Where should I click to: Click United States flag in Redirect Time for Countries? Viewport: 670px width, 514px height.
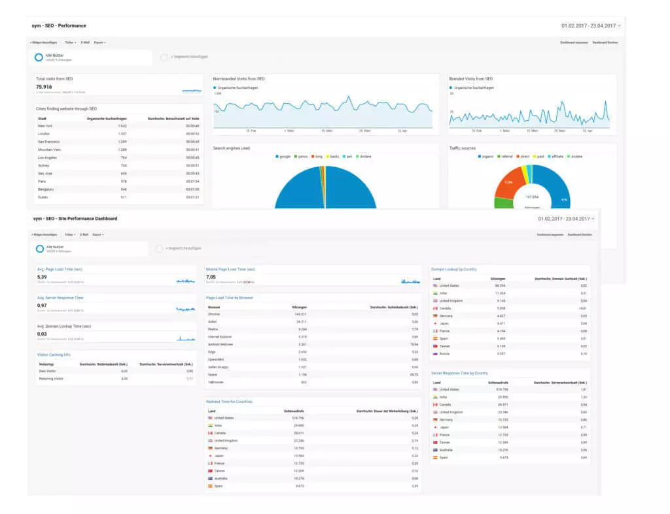pos(210,419)
